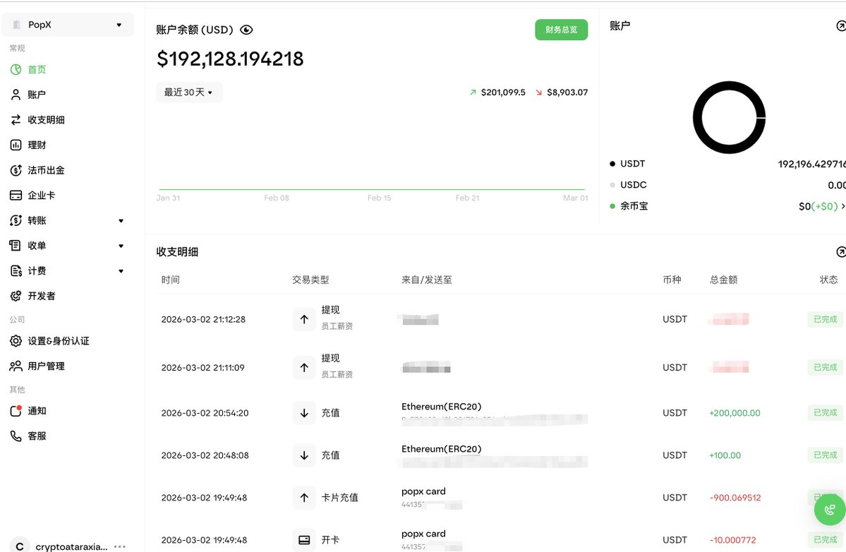Open the 企业卡 menu item
Image resolution: width=846 pixels, height=552 pixels.
tap(42, 196)
